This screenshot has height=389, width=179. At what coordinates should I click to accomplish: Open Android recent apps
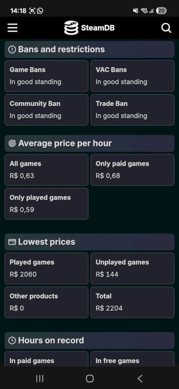click(40, 378)
